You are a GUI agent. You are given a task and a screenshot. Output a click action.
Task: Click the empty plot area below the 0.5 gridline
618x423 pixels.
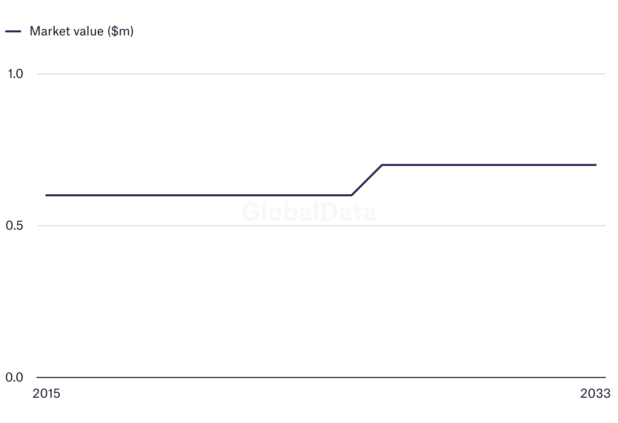pyautogui.click(x=321, y=302)
